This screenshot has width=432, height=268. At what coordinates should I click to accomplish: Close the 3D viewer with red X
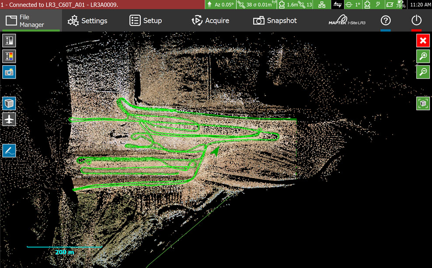pyautogui.click(x=423, y=41)
